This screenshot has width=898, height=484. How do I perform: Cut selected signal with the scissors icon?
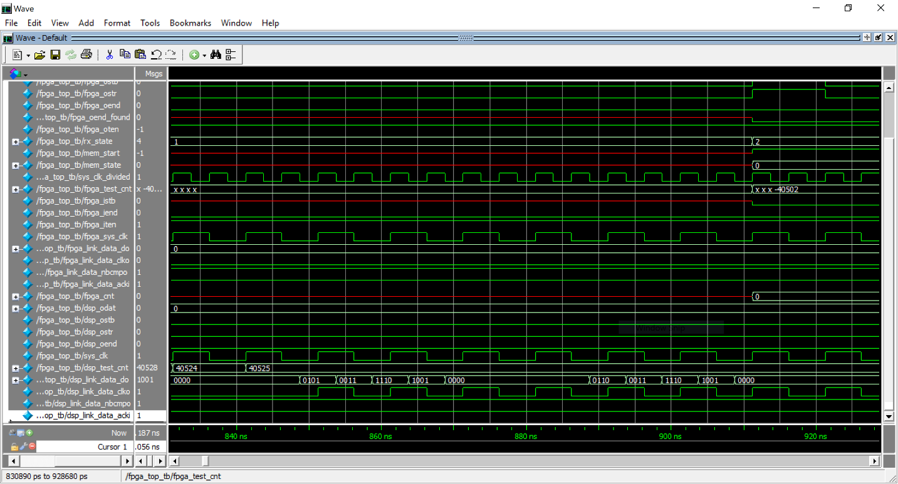[109, 55]
